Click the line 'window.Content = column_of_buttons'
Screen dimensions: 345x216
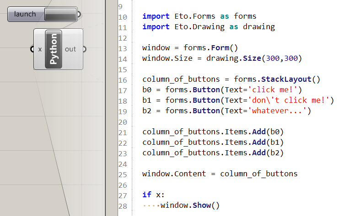point(220,174)
